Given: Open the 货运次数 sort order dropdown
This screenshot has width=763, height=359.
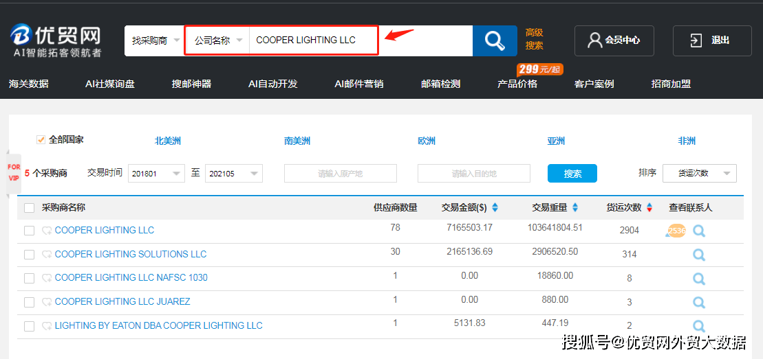Looking at the screenshot, I should [699, 174].
